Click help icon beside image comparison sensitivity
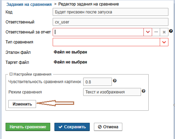 [x=115, y=81]
